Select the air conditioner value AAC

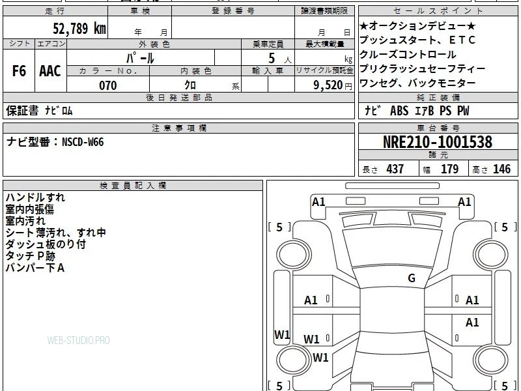[x=50, y=71]
